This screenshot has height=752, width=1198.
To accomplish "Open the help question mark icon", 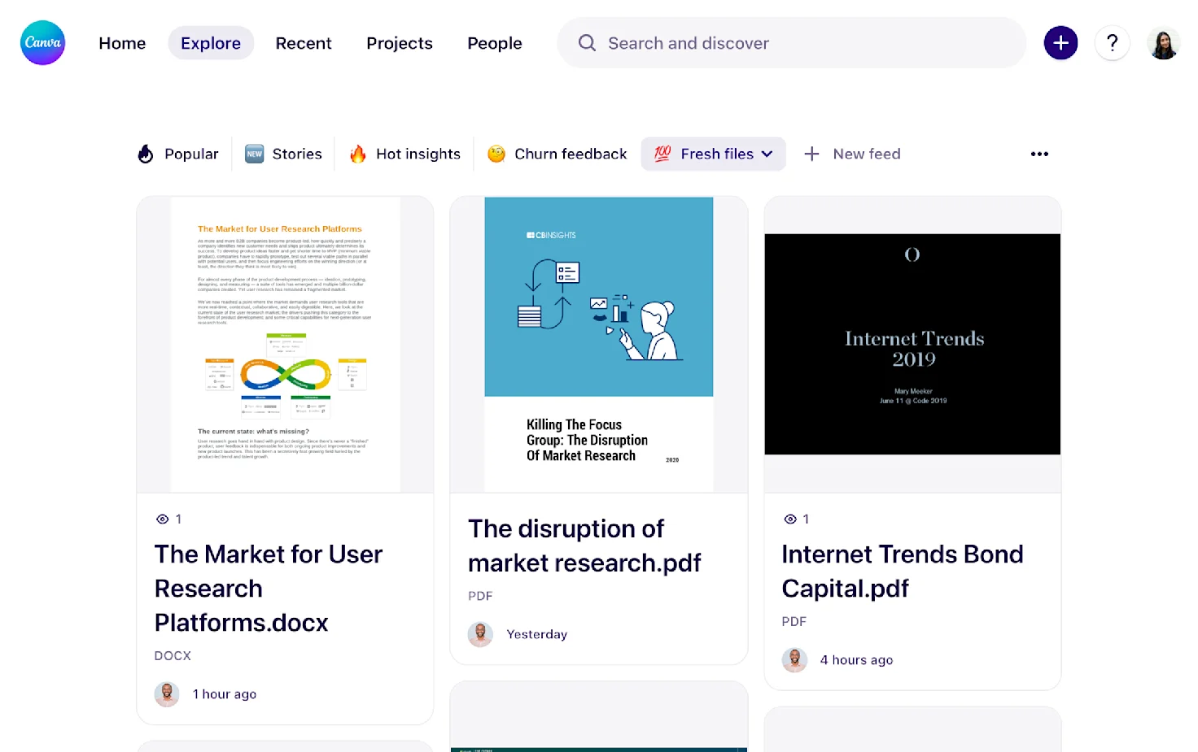I will [1112, 42].
